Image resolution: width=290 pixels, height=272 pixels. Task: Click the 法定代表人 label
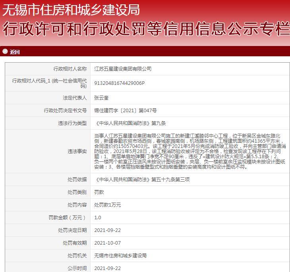75,98
